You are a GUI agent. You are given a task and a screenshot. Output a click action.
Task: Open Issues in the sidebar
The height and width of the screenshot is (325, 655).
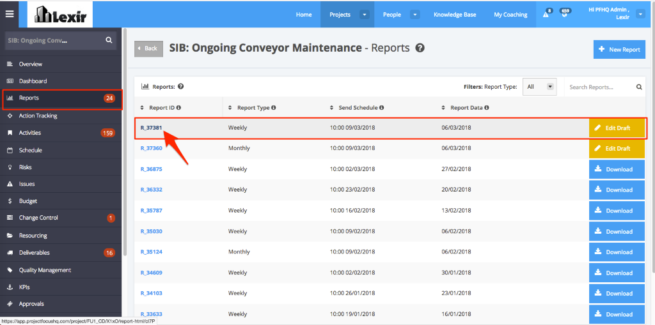[61, 183]
